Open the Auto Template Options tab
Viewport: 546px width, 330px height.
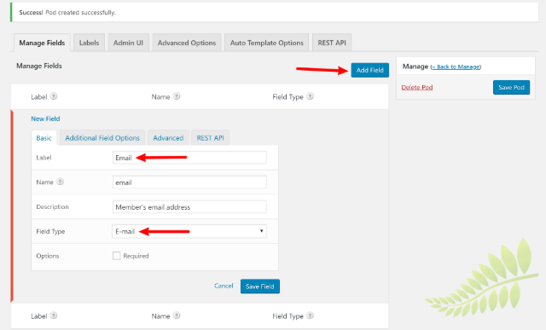266,43
